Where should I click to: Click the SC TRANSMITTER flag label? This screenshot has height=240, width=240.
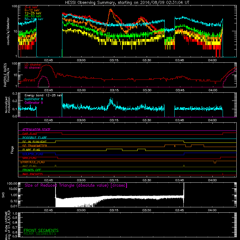coord(34,146)
